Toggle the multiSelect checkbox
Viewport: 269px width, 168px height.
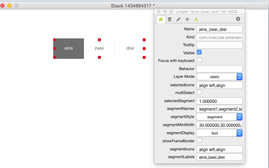tap(199, 92)
